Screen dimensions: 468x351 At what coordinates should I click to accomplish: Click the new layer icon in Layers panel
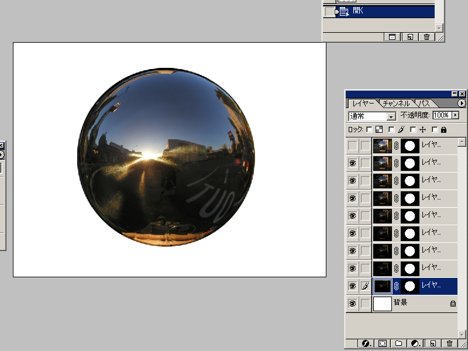(x=433, y=343)
